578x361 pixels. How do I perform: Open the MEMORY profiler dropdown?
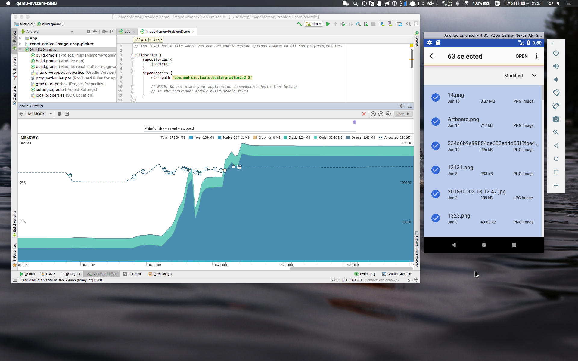(x=40, y=114)
